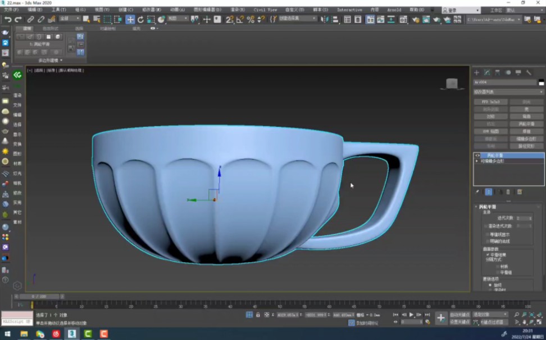
Task: Enable the 等值线显示 checkbox
Action: click(x=487, y=234)
